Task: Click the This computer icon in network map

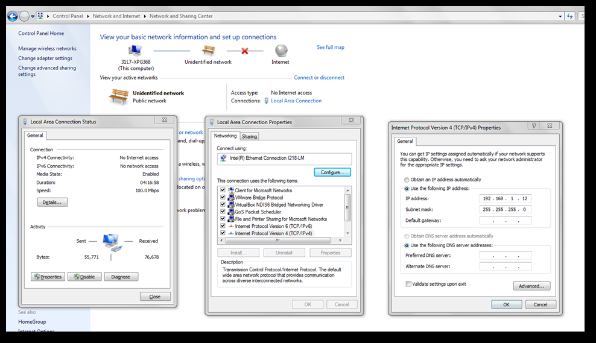Action: pos(135,51)
